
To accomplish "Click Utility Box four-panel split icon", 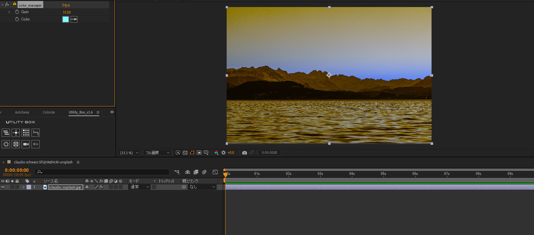I will pyautogui.click(x=16, y=144).
